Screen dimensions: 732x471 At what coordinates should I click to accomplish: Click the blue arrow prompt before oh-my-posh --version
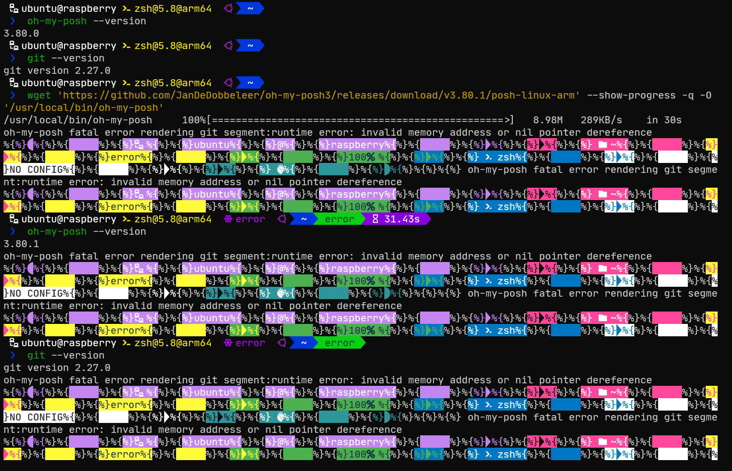[12, 21]
